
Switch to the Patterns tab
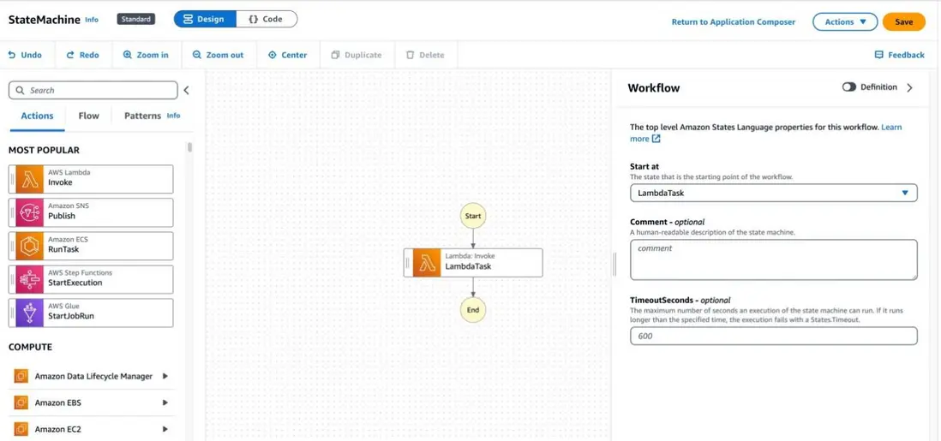point(142,116)
